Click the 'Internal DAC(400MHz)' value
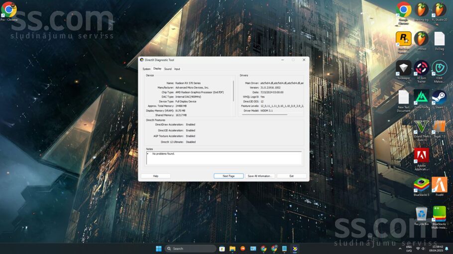Image resolution: width=453 pixels, height=254 pixels. pos(188,97)
